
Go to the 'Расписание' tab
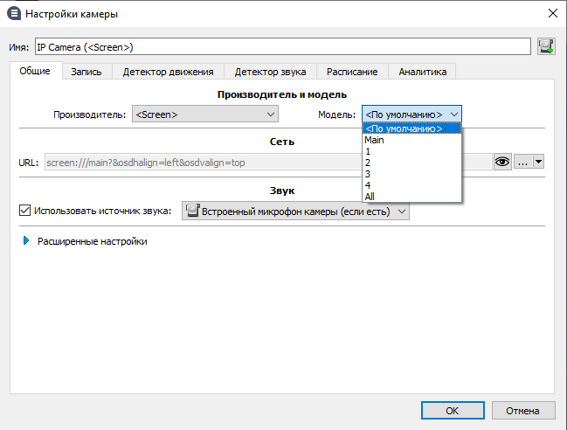352,72
